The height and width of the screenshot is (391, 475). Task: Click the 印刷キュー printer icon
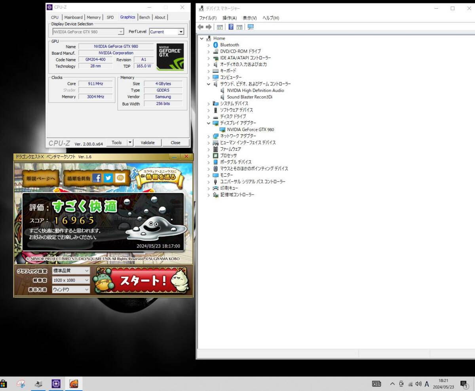(x=216, y=188)
